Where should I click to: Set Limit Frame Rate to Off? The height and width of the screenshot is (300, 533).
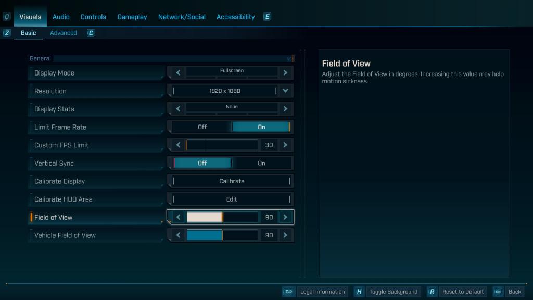pos(202,127)
